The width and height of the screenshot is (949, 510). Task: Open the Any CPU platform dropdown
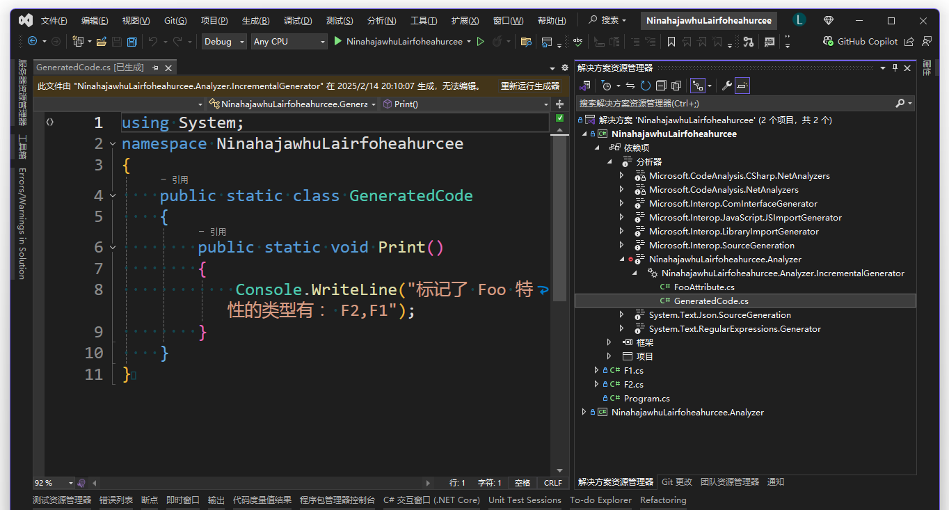tap(289, 42)
